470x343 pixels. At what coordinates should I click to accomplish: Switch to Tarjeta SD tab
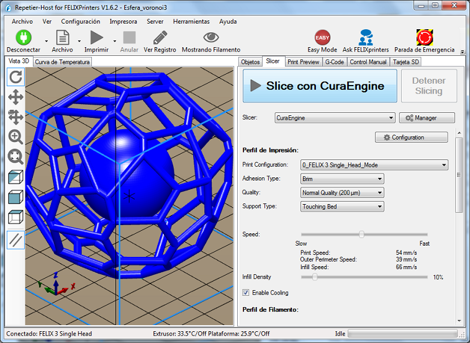coord(406,62)
